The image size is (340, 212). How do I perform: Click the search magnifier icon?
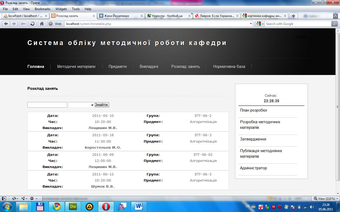click(x=334, y=24)
